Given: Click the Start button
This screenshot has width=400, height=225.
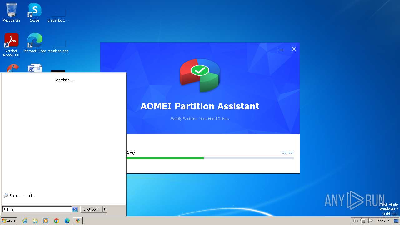Looking at the screenshot, I should click(x=9, y=221).
